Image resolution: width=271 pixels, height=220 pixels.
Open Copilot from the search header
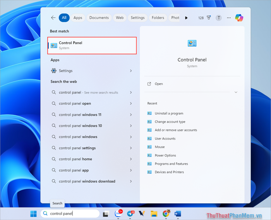(239, 18)
